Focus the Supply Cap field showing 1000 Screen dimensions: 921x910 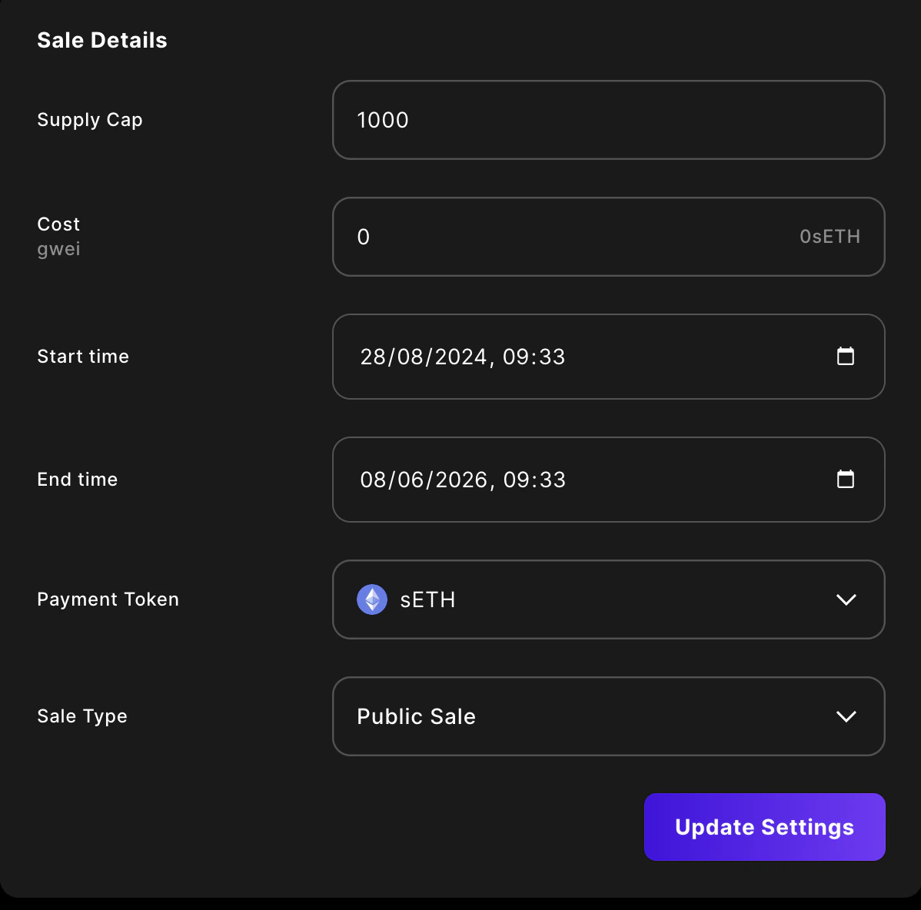point(607,120)
